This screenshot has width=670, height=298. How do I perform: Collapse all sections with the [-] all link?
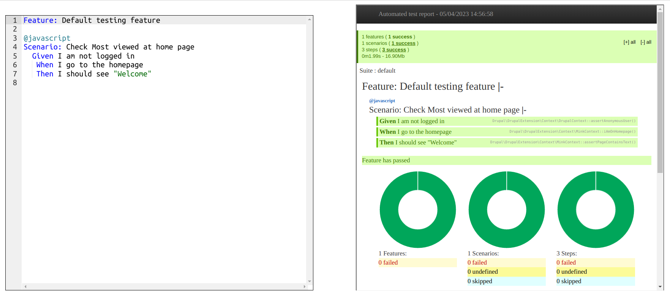tap(646, 42)
